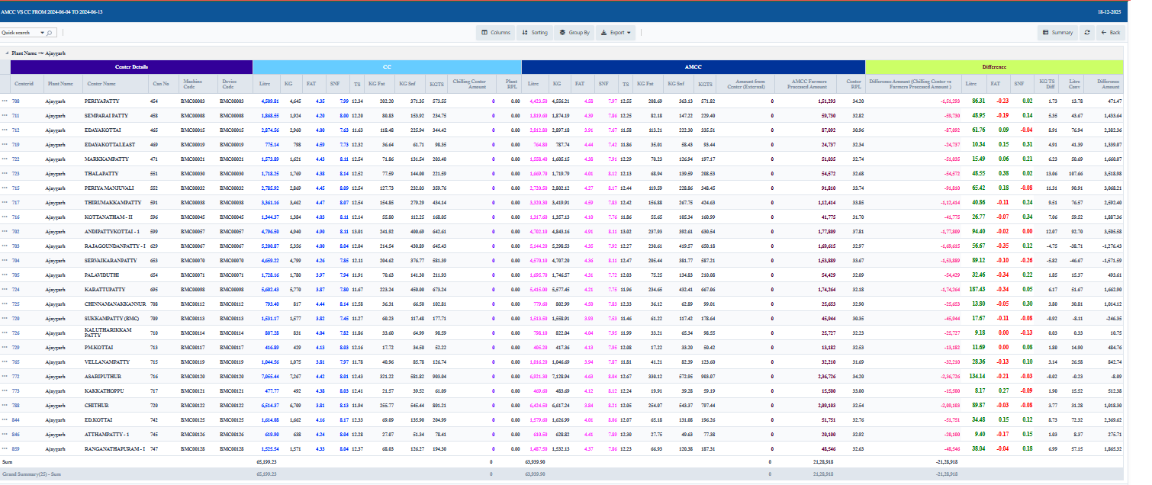This screenshot has height=485, width=1152.
Task: Open row options dots for EDAYAKOTTAI
Action: pyautogui.click(x=5, y=130)
